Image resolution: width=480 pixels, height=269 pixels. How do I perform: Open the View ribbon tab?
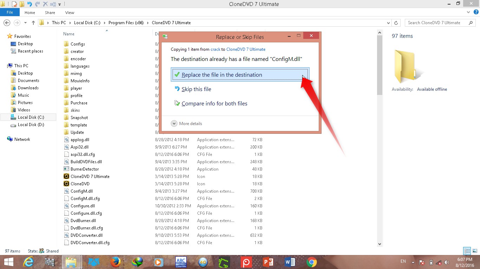(70, 13)
